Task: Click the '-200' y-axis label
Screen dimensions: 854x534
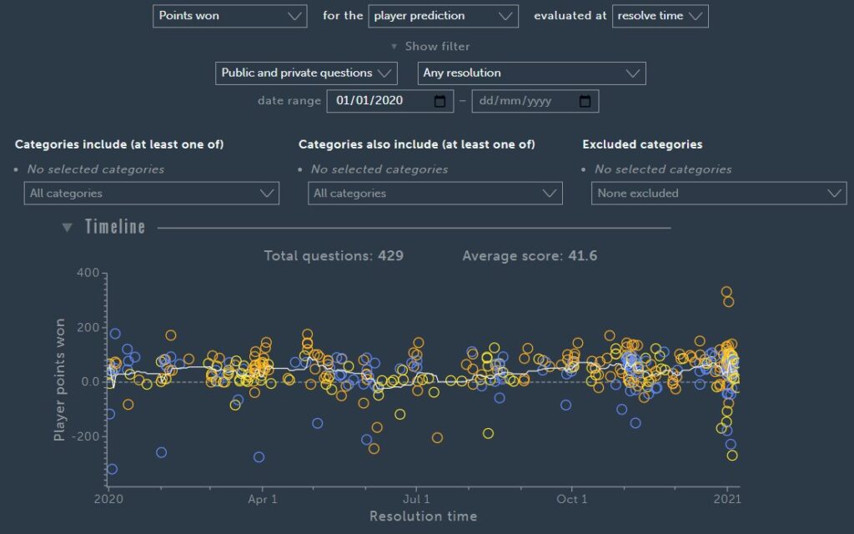Action: [85, 436]
